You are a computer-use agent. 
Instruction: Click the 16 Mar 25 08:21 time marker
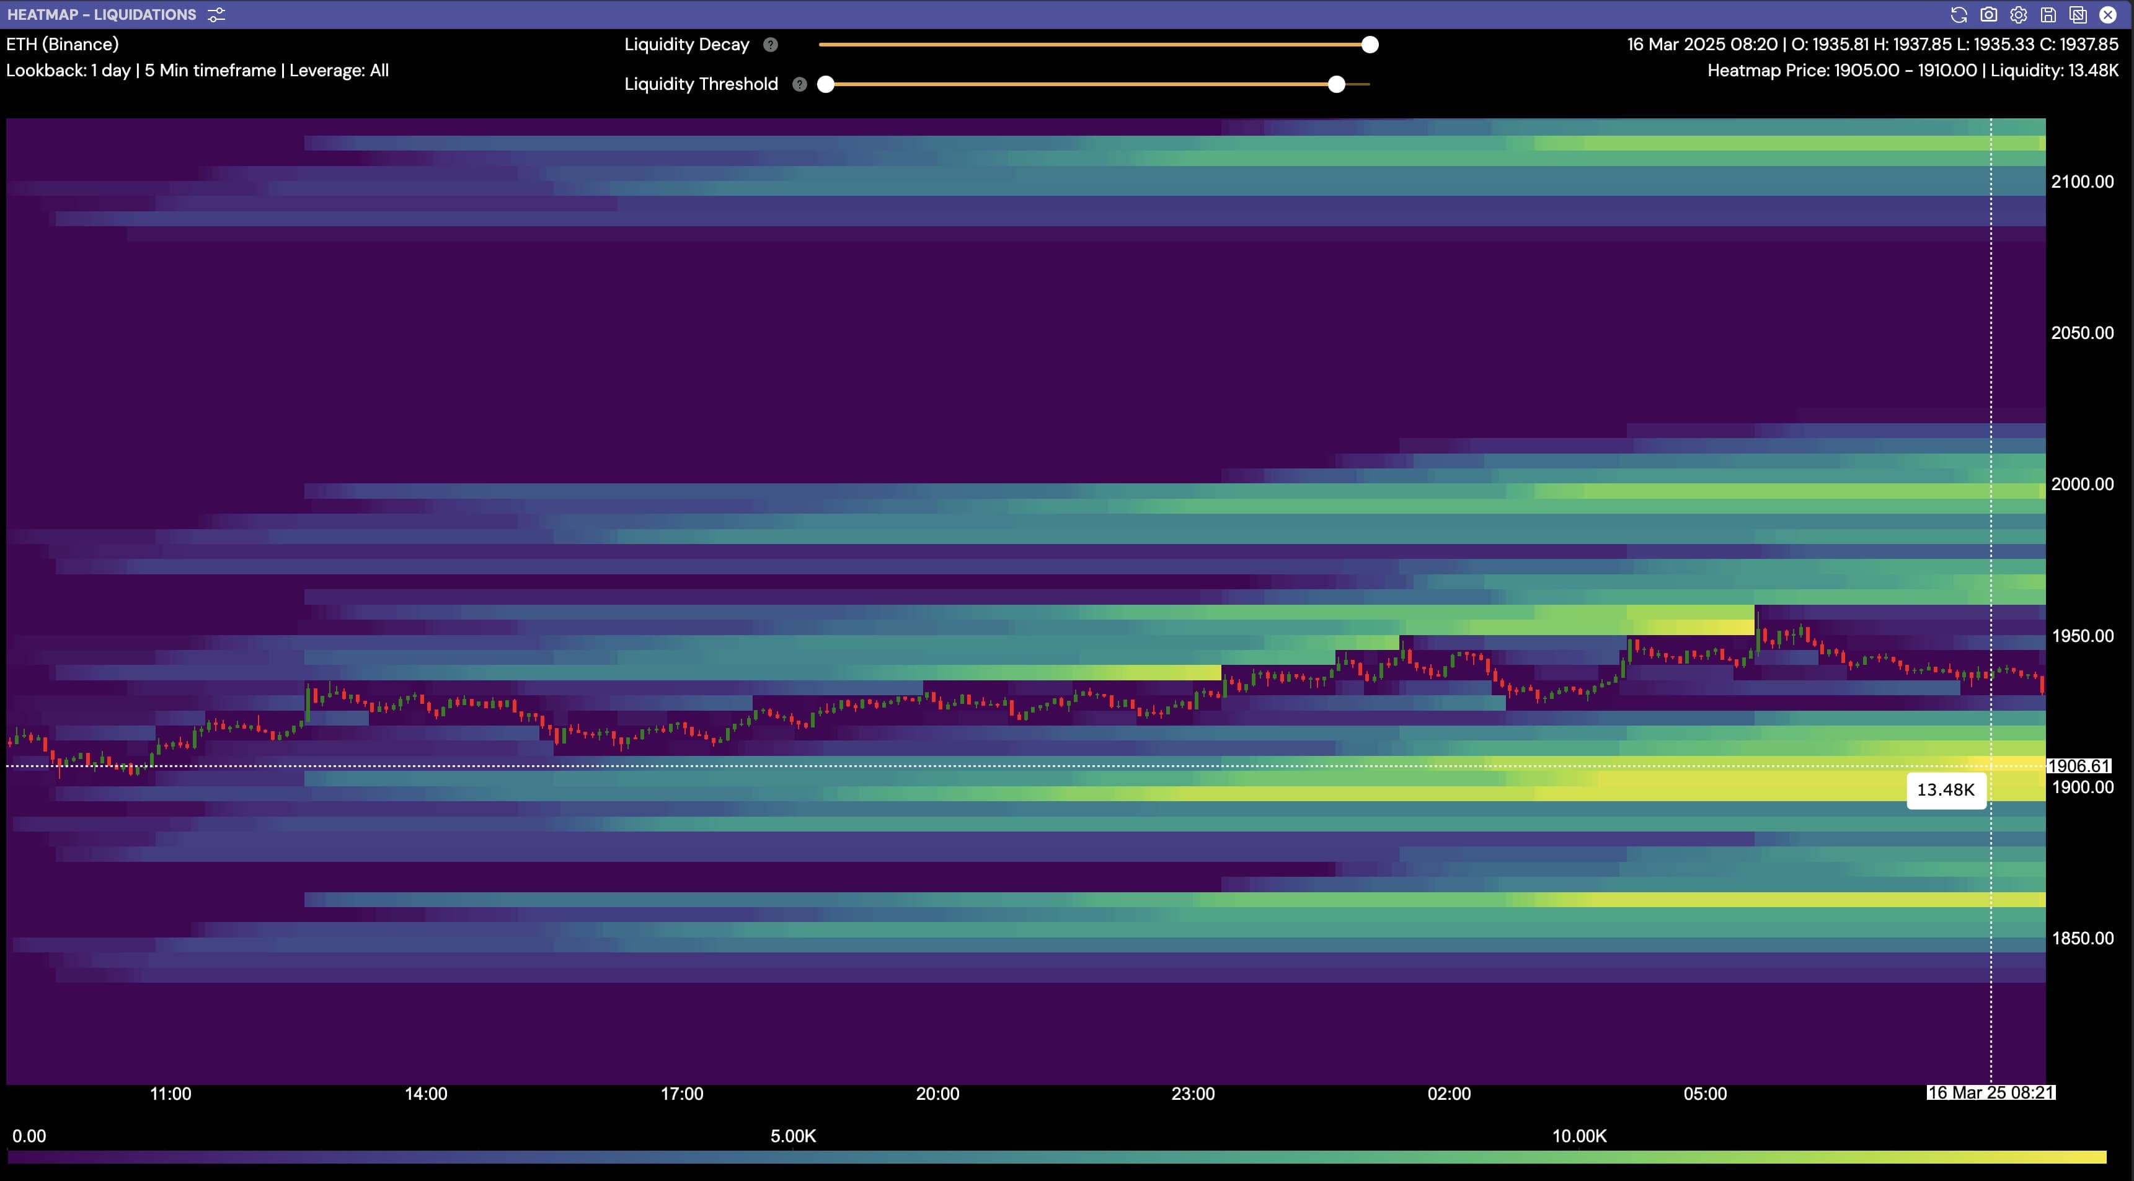pyautogui.click(x=1990, y=1092)
